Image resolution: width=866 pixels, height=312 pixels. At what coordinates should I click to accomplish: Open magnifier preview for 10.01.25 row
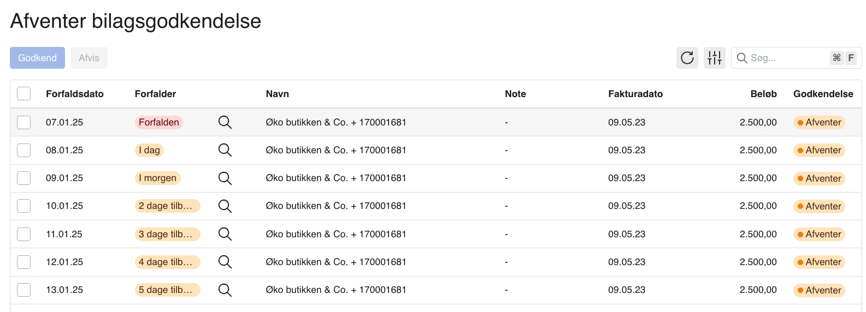coord(225,206)
